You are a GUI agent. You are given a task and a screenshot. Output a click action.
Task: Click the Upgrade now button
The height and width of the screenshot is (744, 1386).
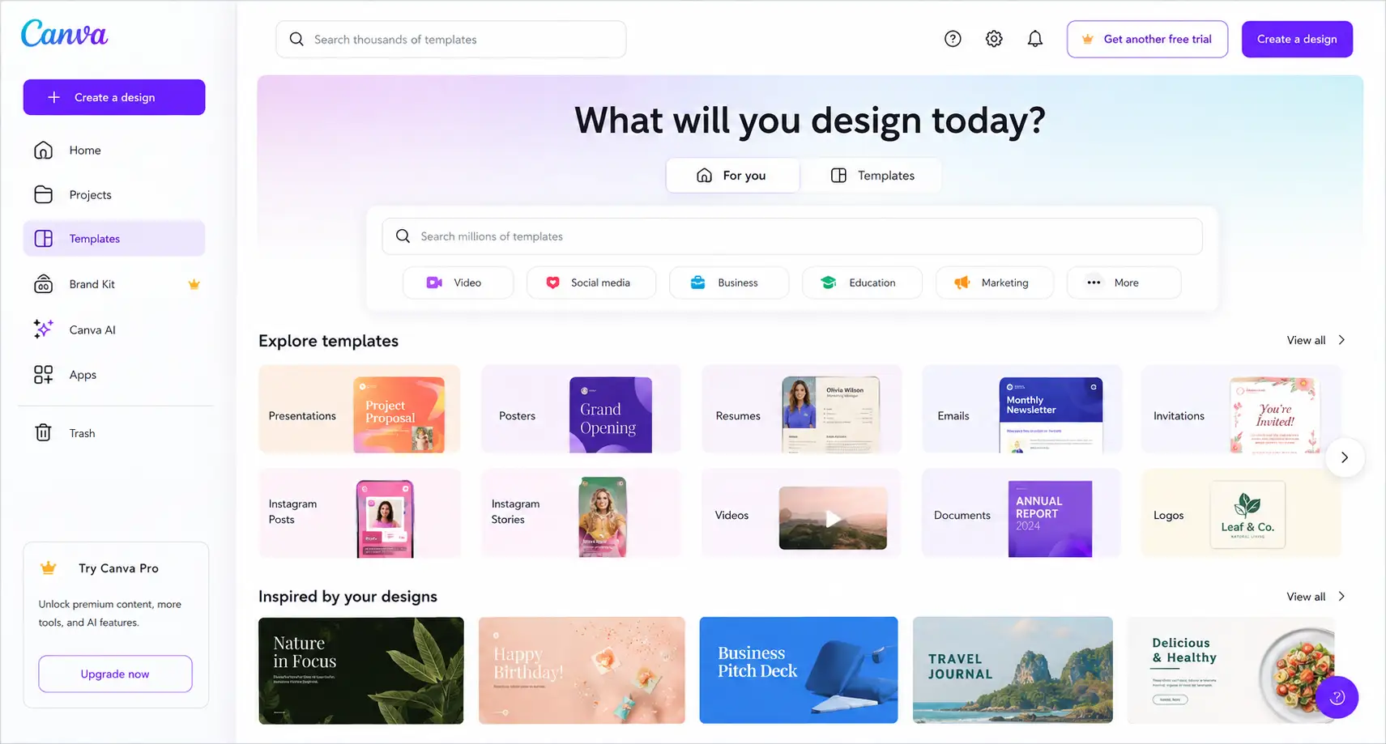coord(115,674)
